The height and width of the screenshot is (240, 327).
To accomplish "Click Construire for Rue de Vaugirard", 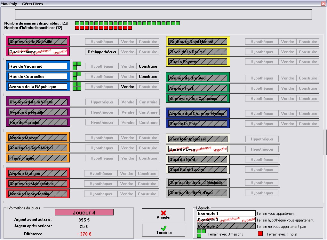I will (x=148, y=66).
